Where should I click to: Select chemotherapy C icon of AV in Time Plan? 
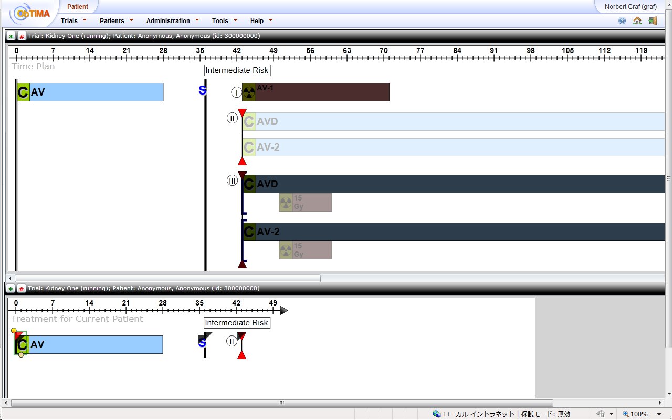coord(23,92)
